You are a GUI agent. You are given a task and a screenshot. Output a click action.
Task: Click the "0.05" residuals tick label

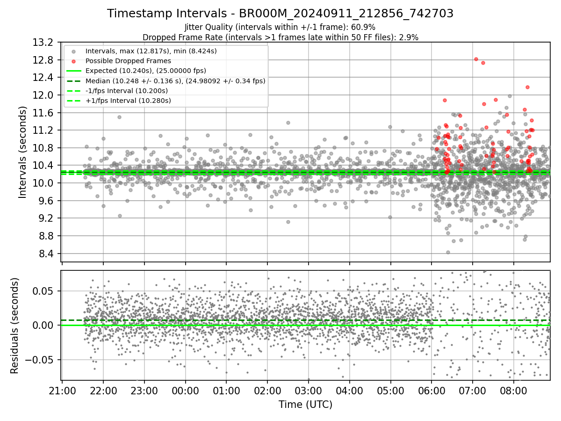(x=43, y=290)
